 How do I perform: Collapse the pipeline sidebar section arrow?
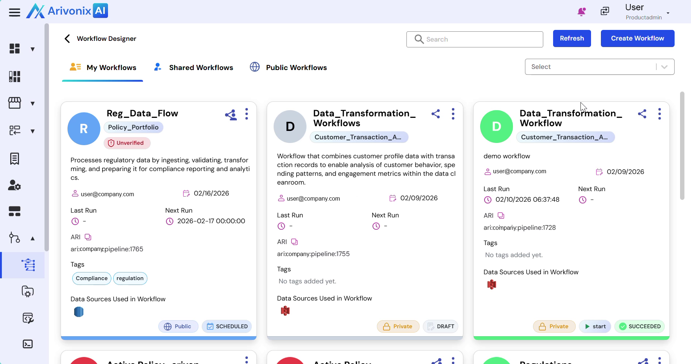[32, 239]
